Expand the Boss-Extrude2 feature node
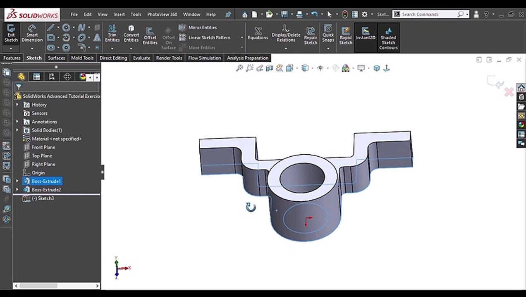526x297 pixels. (17, 190)
